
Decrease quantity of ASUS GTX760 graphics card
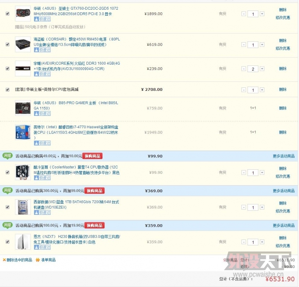click(243, 14)
